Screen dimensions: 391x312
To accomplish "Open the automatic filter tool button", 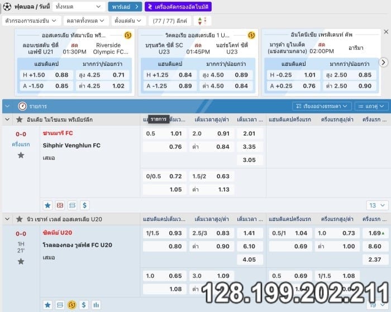I will (178, 7).
